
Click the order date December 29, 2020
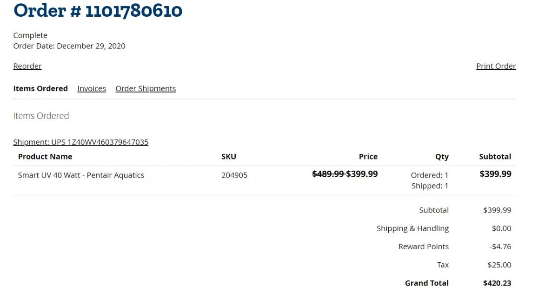[x=91, y=46]
